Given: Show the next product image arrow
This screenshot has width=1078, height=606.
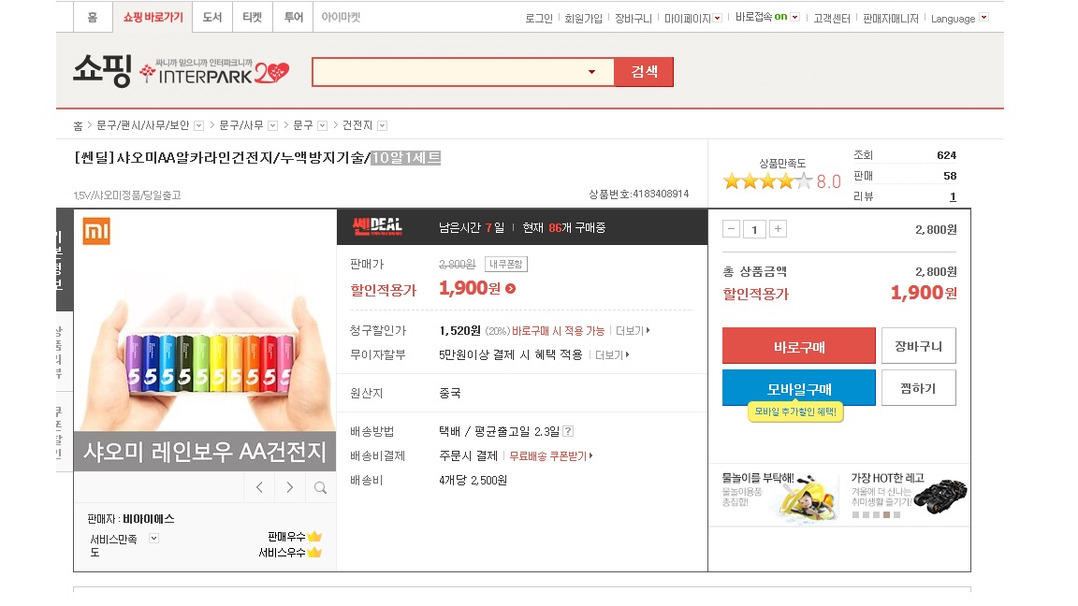Looking at the screenshot, I should point(290,487).
